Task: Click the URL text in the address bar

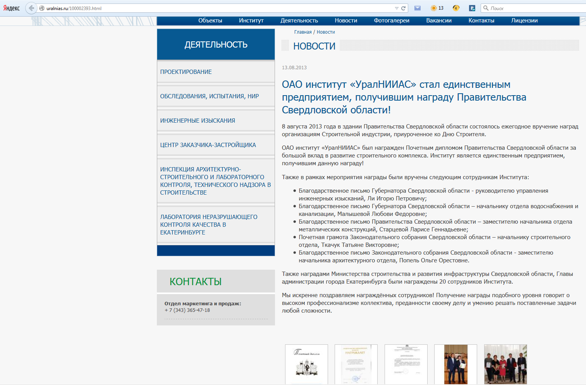Action: coord(74,8)
